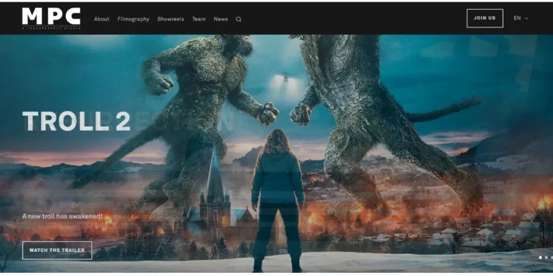
Task: Switch to the second carousel slide dot
Action: point(546,258)
